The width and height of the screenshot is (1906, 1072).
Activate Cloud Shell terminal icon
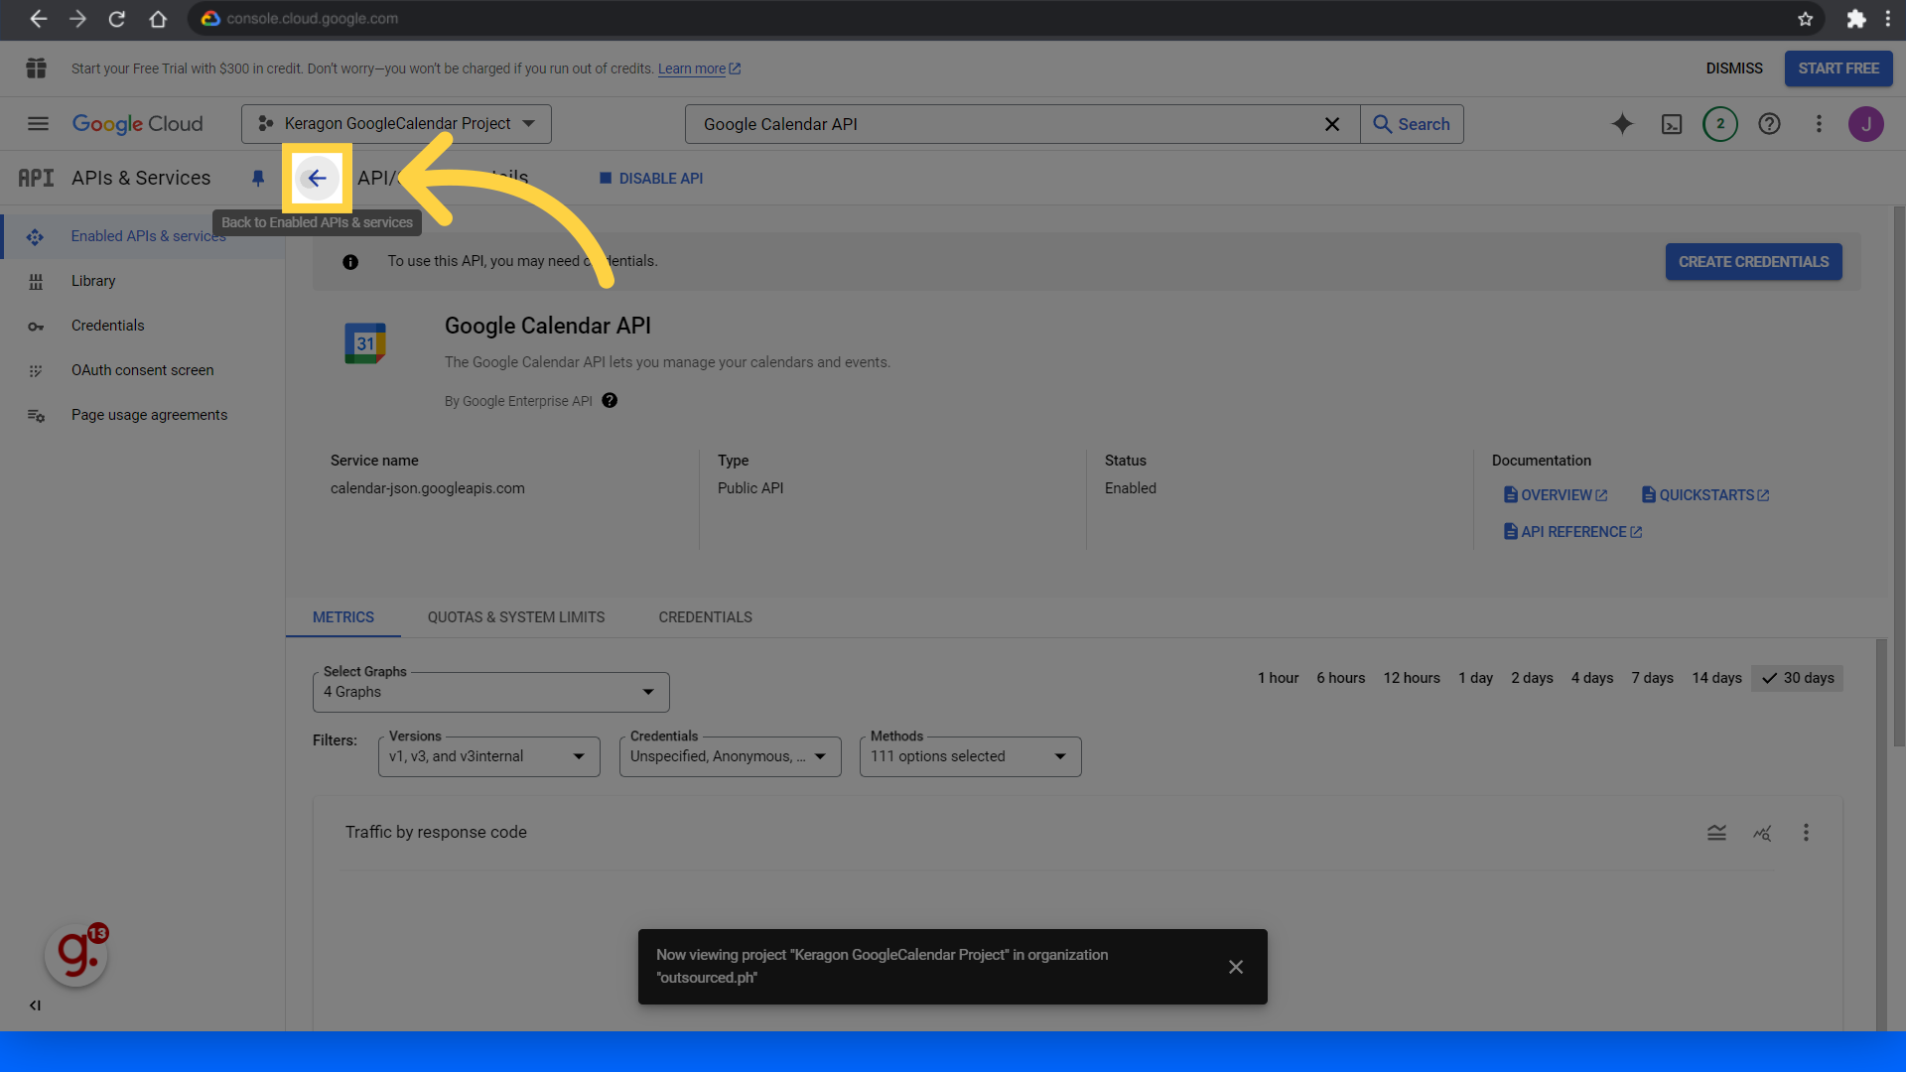pyautogui.click(x=1672, y=124)
